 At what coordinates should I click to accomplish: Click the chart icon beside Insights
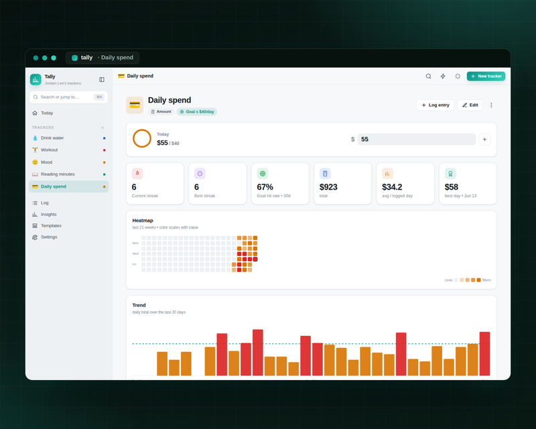coord(35,214)
